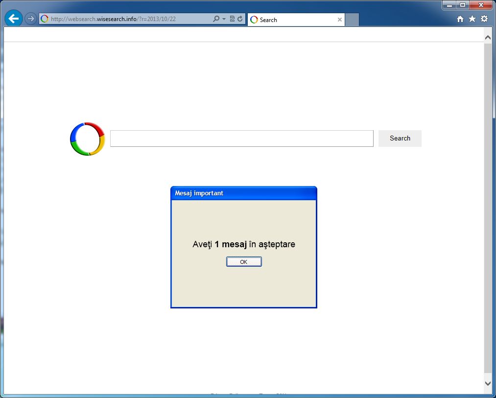The image size is (496, 398).
Task: Close the browser window
Action: (481, 5)
